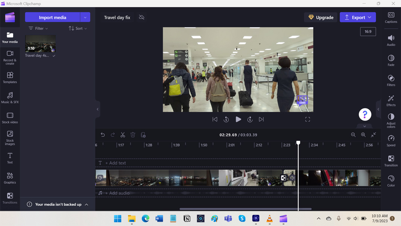This screenshot has height=226, width=401.
Task: Open the Speed panel in right sidebar
Action: tap(391, 140)
